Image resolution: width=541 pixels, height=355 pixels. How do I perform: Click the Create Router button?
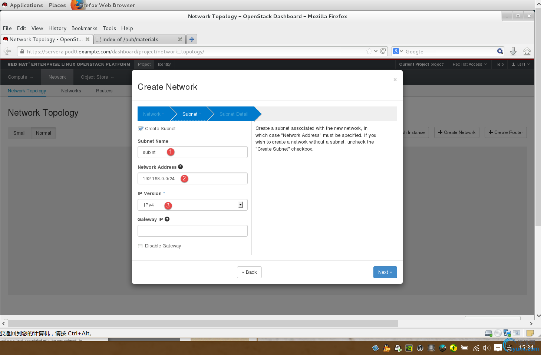click(506, 132)
